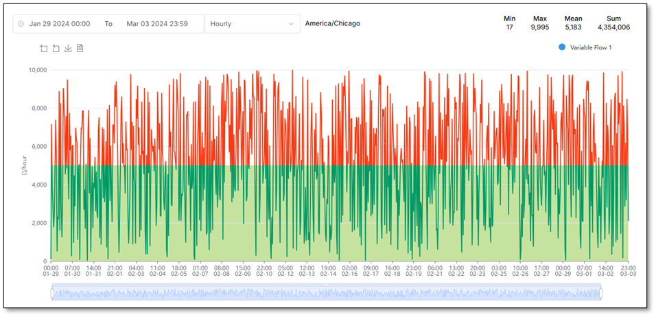
Task: Click the 19:00 02-14 x-axis label
Action: [x=328, y=270]
